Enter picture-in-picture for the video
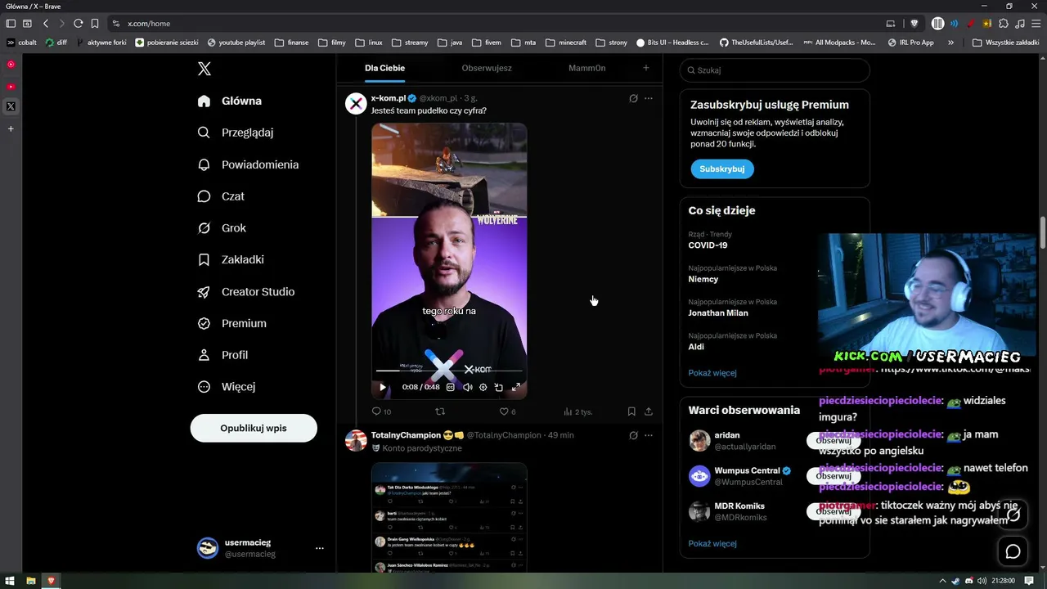The width and height of the screenshot is (1047, 589). tap(499, 387)
